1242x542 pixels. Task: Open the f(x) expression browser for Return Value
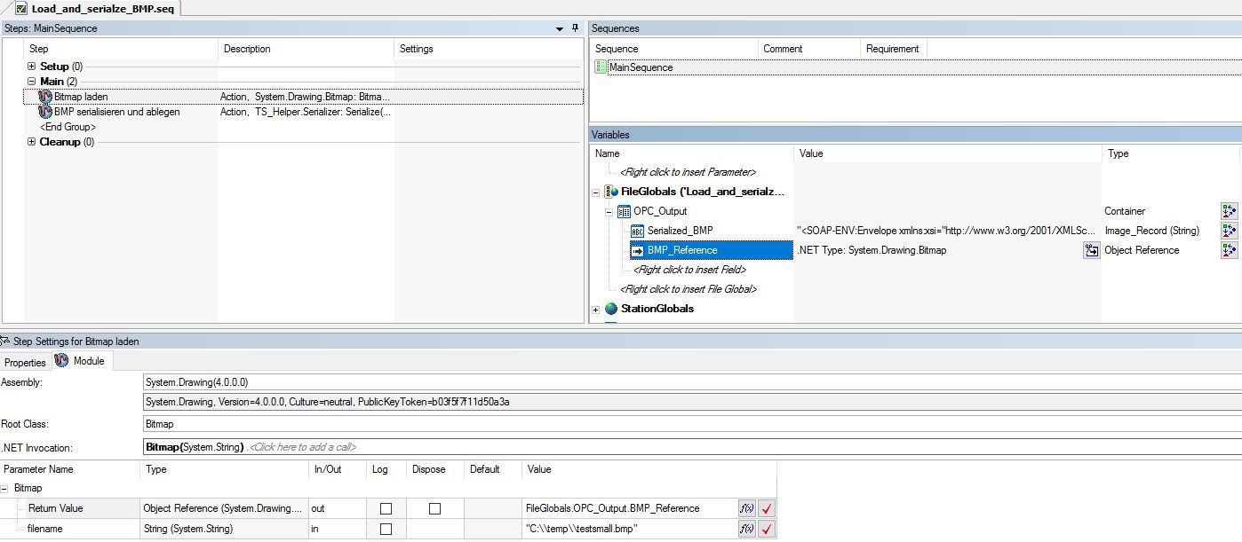[746, 508]
